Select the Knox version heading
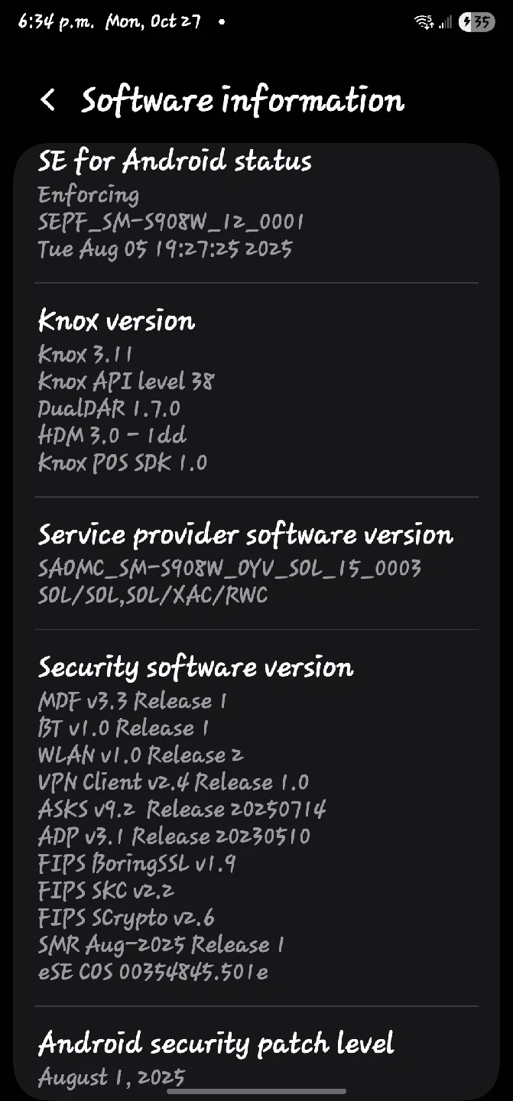The height and width of the screenshot is (1101, 513). [x=116, y=321]
